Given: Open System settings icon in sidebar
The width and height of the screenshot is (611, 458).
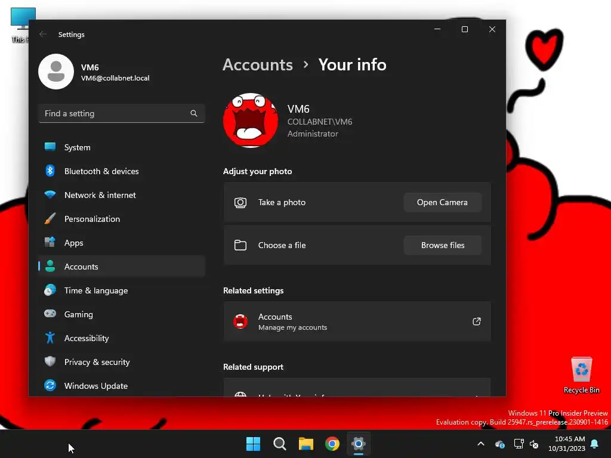Looking at the screenshot, I should (50, 147).
